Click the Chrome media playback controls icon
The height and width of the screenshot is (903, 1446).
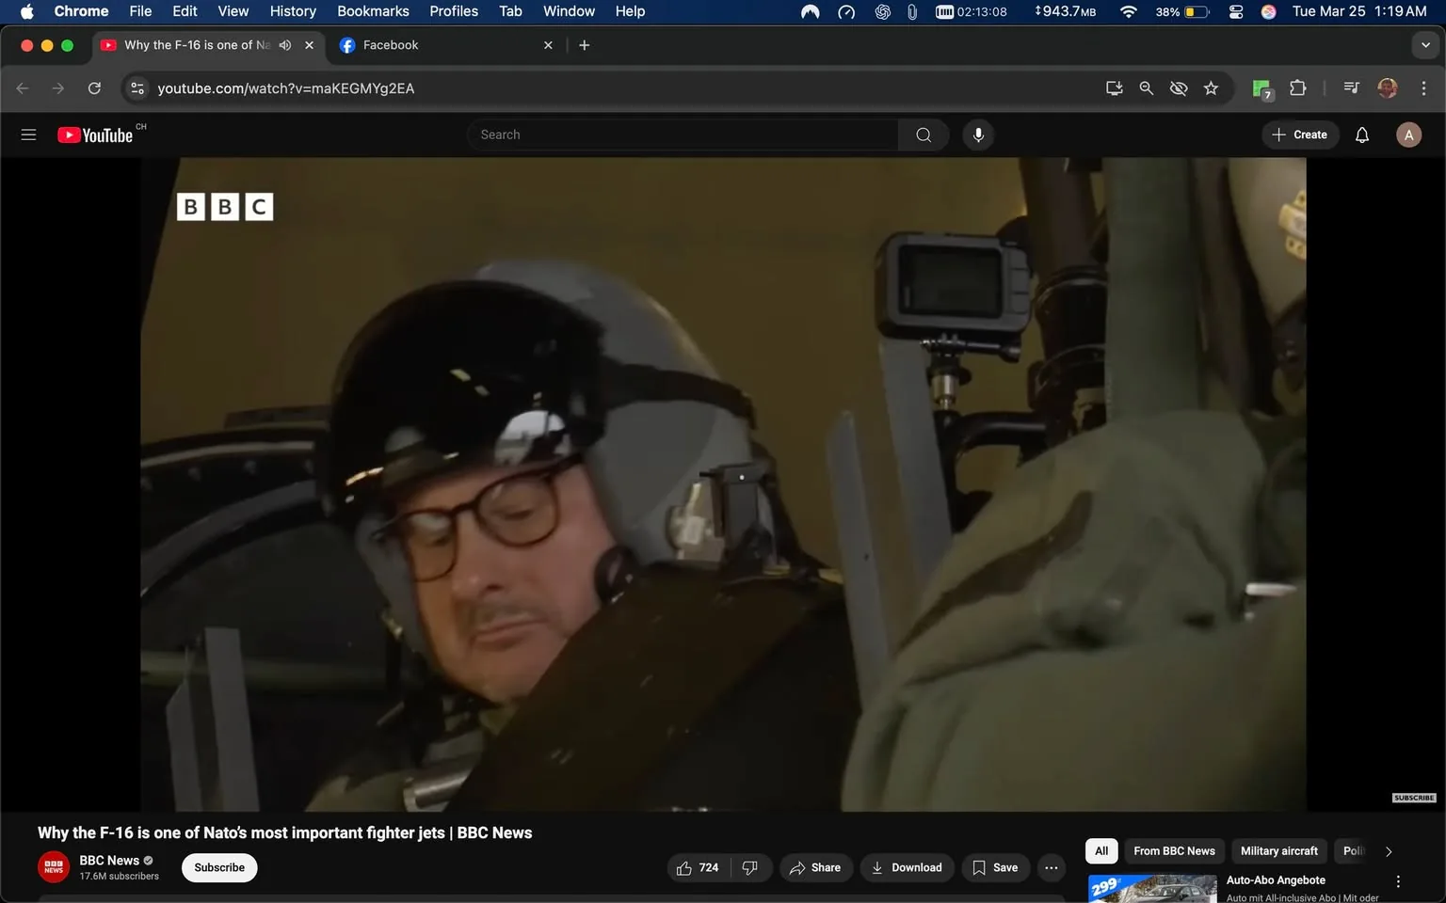[x=1350, y=87]
